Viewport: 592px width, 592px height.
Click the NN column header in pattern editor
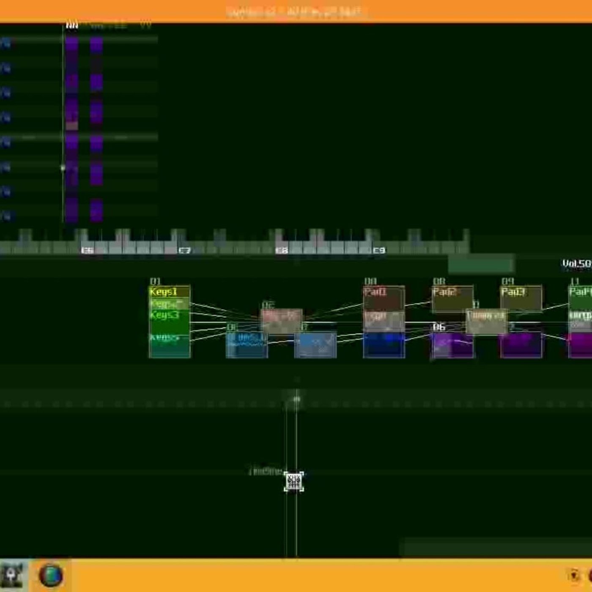point(72,26)
